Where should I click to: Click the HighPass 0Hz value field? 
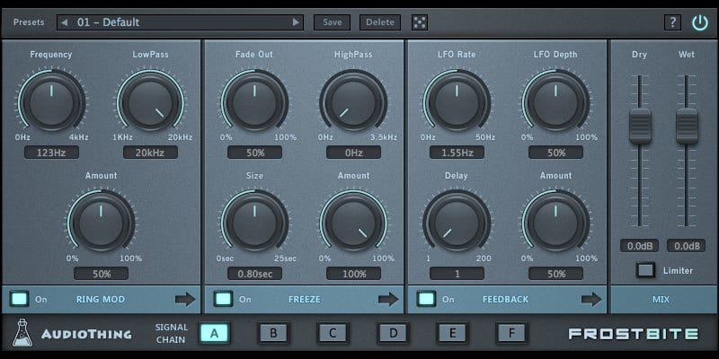click(353, 153)
